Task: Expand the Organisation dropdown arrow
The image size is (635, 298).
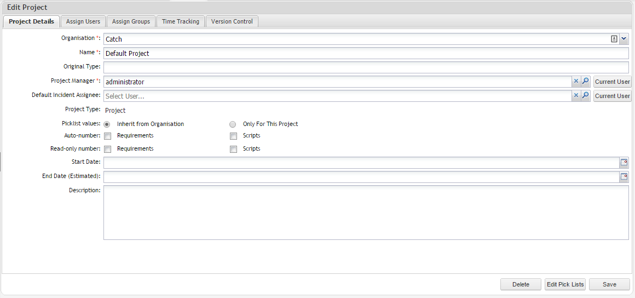Action: [624, 39]
